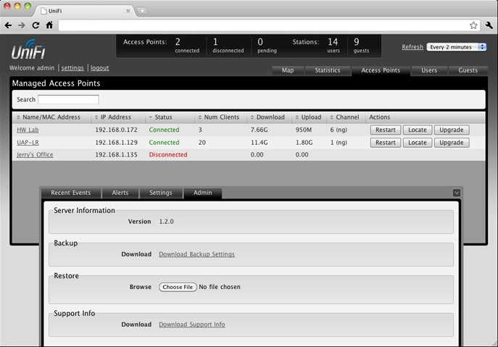The height and width of the screenshot is (347, 498).
Task: Click into the Search field
Action: [68, 99]
